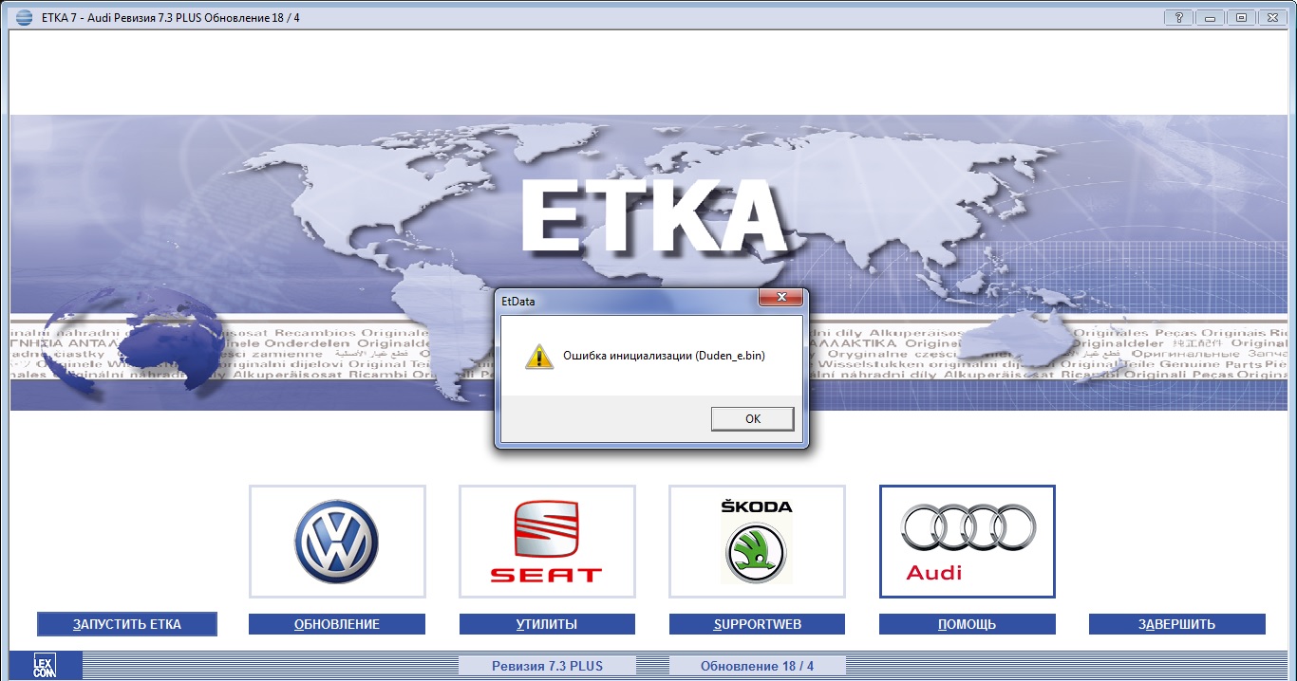Open the ОБНОВЛЕНИЕ update button
1297x681 pixels.
point(337,624)
